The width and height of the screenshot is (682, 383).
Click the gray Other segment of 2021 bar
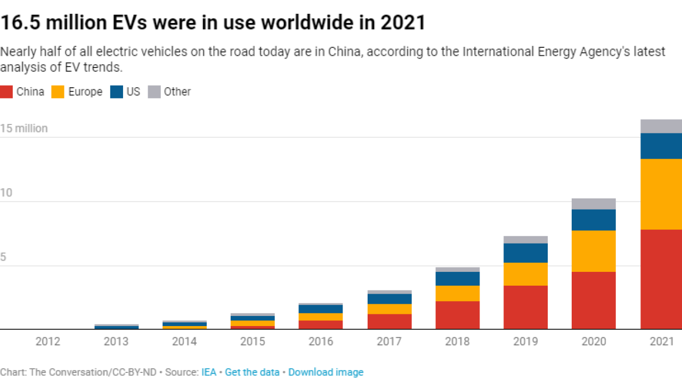[661, 126]
